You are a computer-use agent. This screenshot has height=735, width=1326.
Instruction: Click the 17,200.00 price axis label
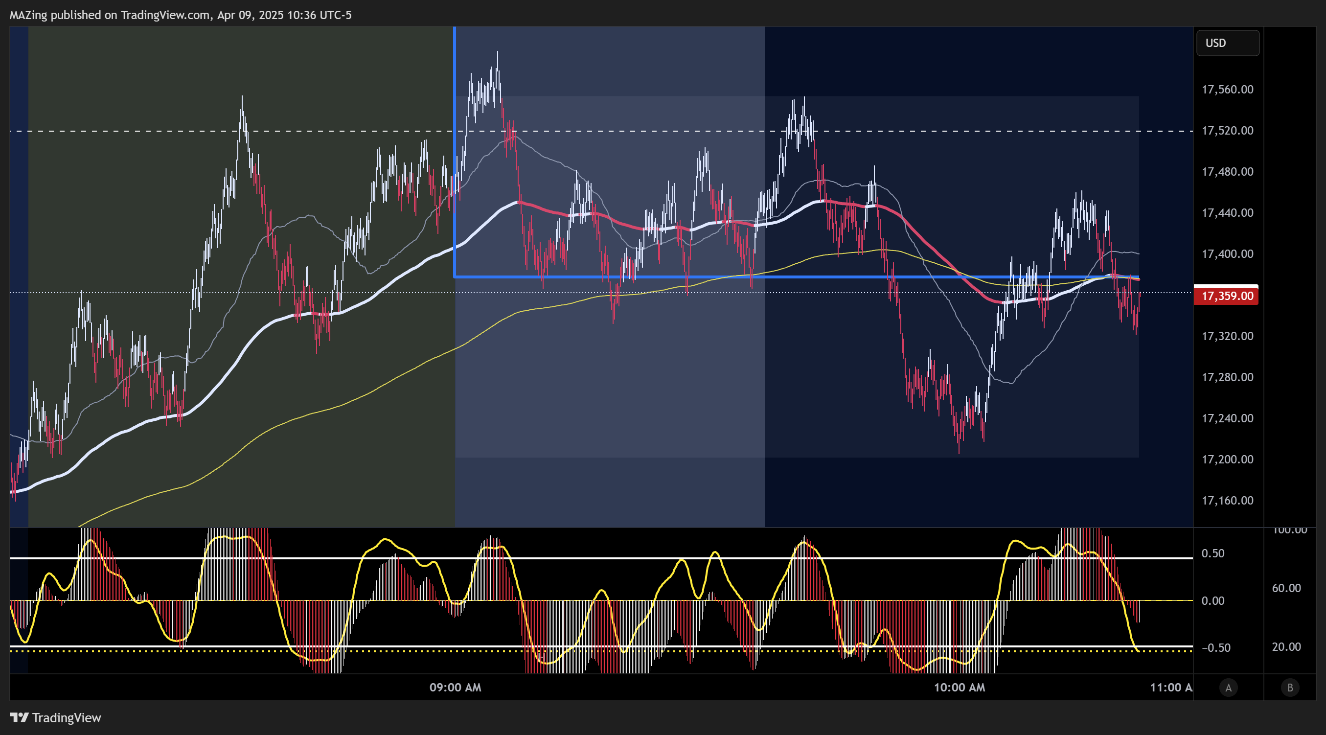click(x=1227, y=459)
